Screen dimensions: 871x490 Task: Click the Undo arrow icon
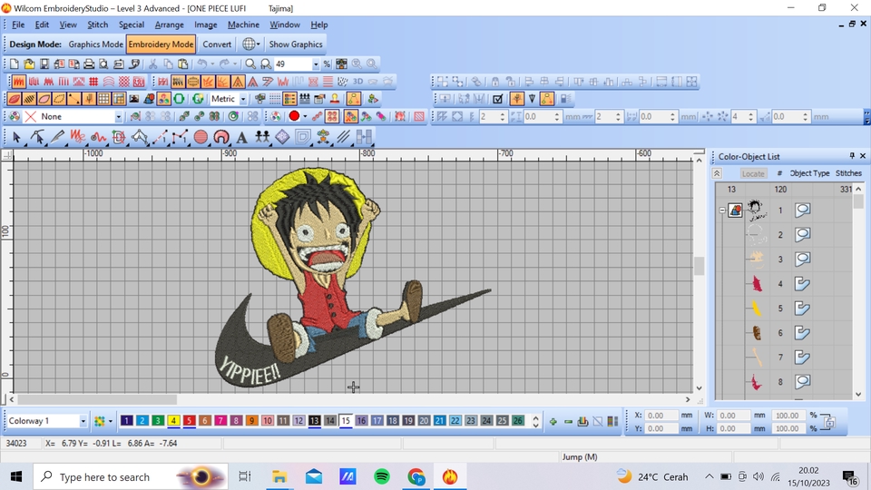coord(202,64)
